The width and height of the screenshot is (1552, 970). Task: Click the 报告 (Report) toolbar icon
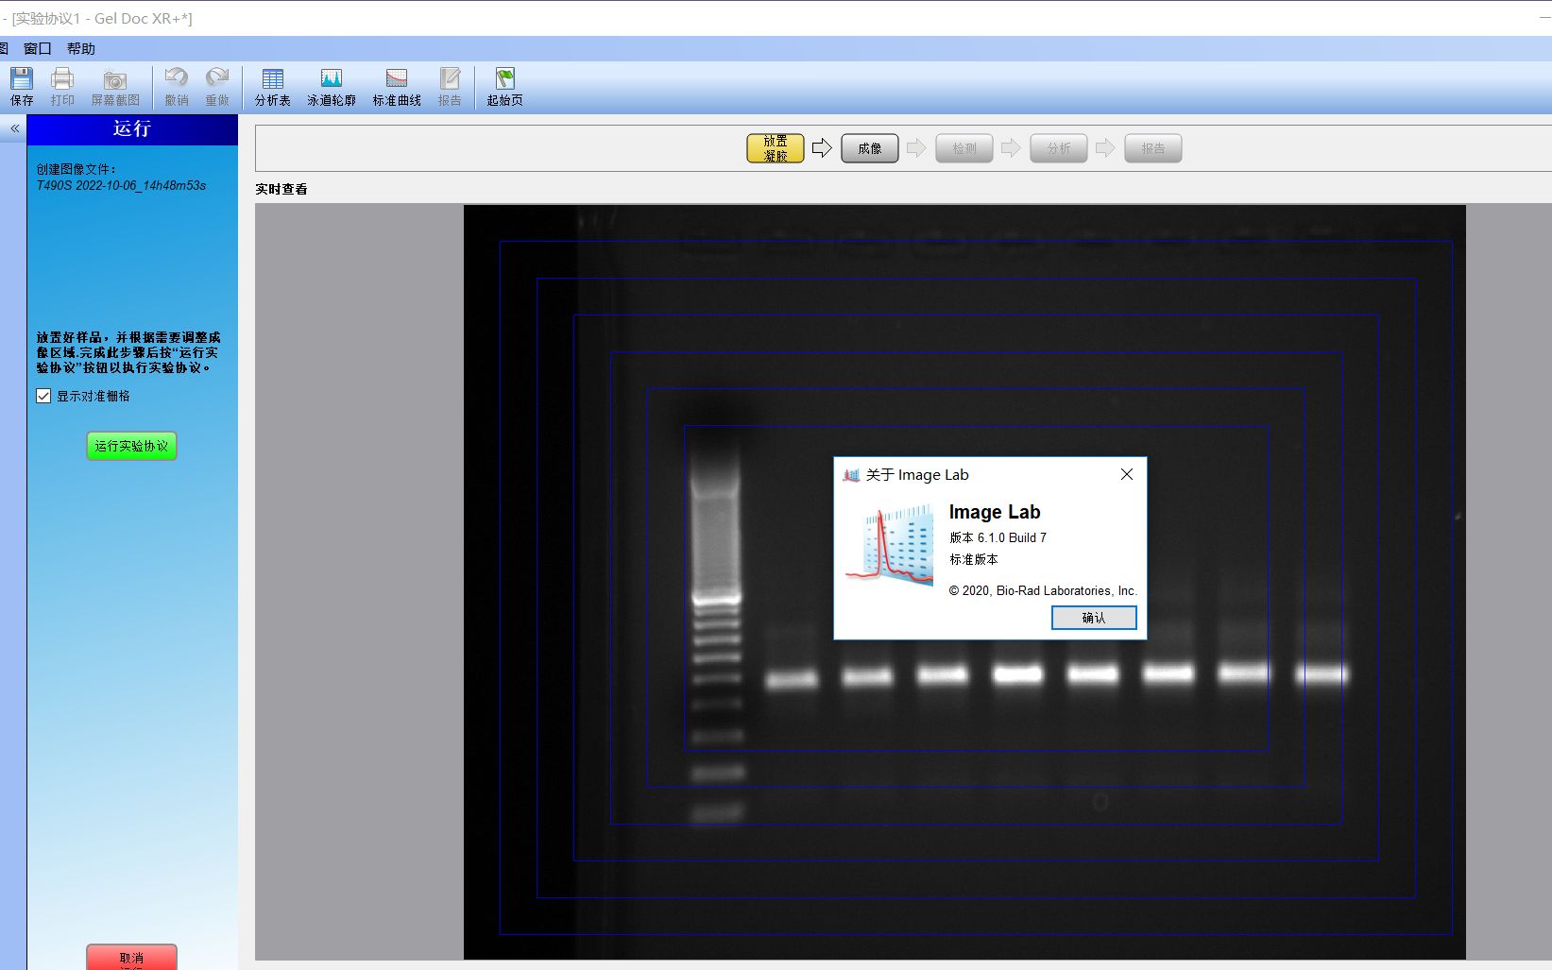(x=450, y=87)
